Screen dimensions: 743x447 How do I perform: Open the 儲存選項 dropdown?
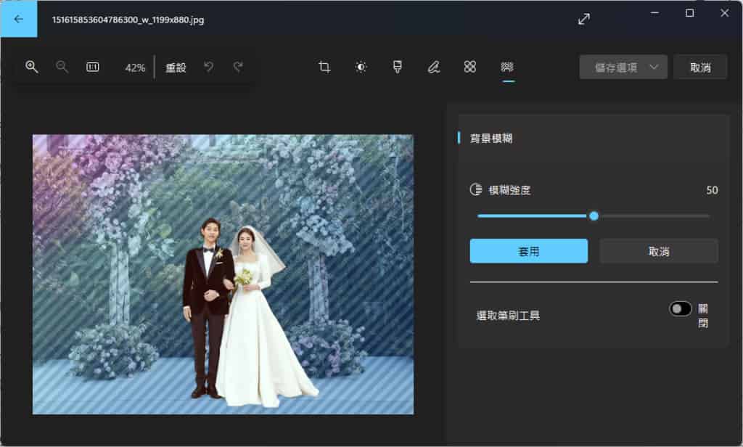(623, 67)
